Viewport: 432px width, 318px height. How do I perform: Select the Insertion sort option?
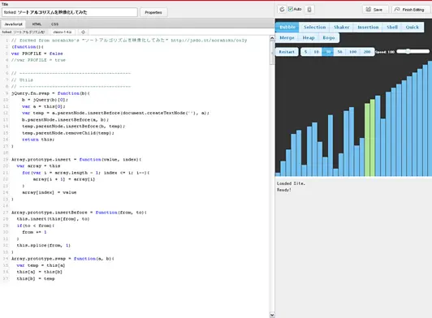(368, 27)
